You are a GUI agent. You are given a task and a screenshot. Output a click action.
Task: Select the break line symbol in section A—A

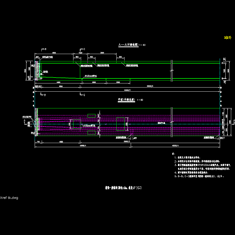(172, 70)
